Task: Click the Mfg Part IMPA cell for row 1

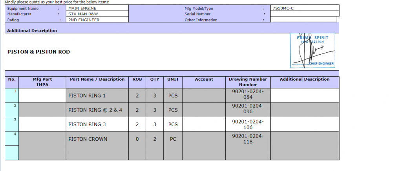Action: tap(42, 96)
